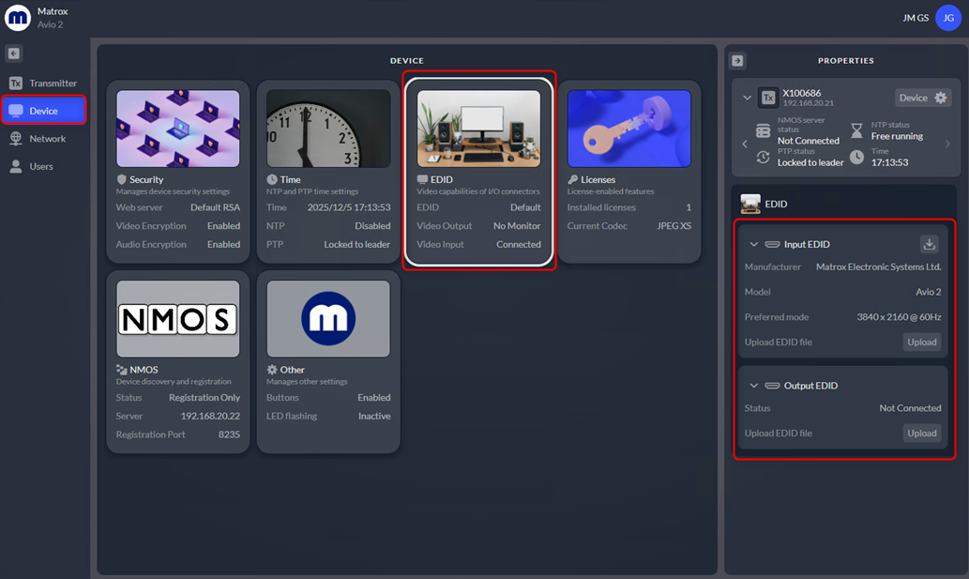Click the NMOS server status icon
Image resolution: width=969 pixels, height=579 pixels.
click(x=764, y=131)
